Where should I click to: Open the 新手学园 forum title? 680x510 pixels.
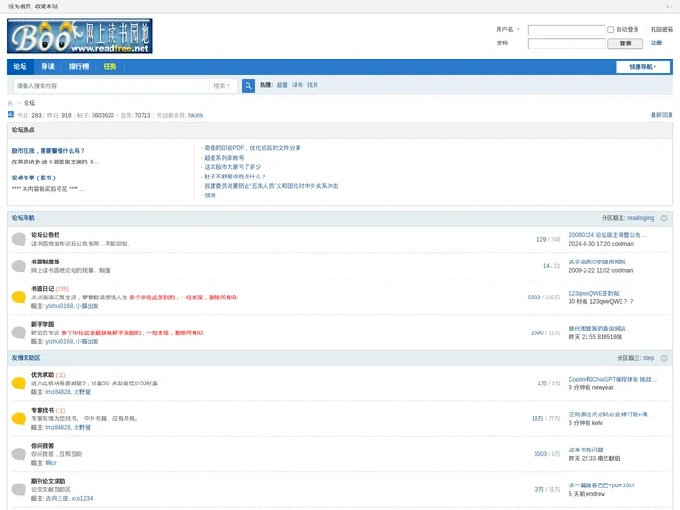click(x=42, y=324)
